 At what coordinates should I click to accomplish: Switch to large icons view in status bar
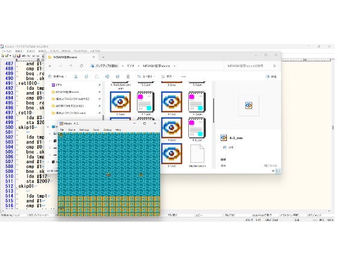(x=278, y=171)
